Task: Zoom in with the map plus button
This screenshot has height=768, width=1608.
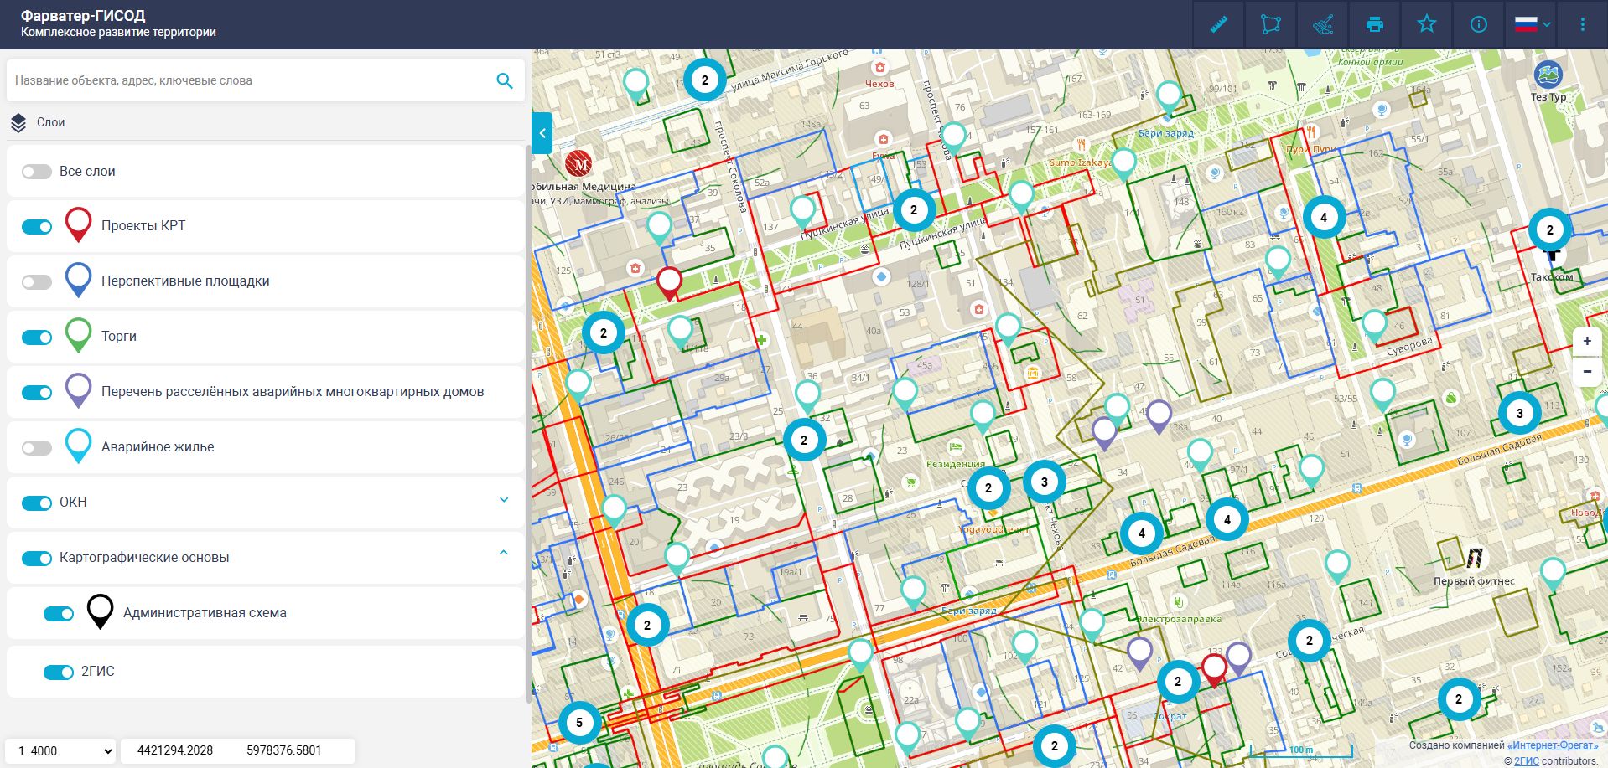Action: pyautogui.click(x=1586, y=341)
